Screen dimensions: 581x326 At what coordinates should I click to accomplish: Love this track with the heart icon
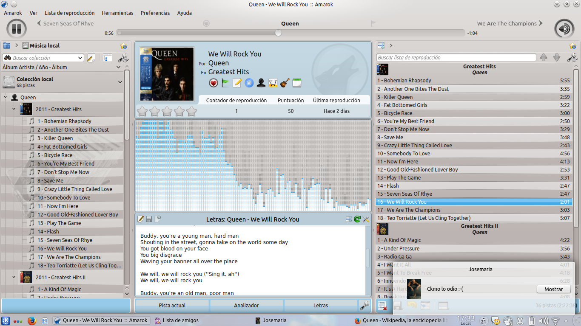tap(214, 83)
